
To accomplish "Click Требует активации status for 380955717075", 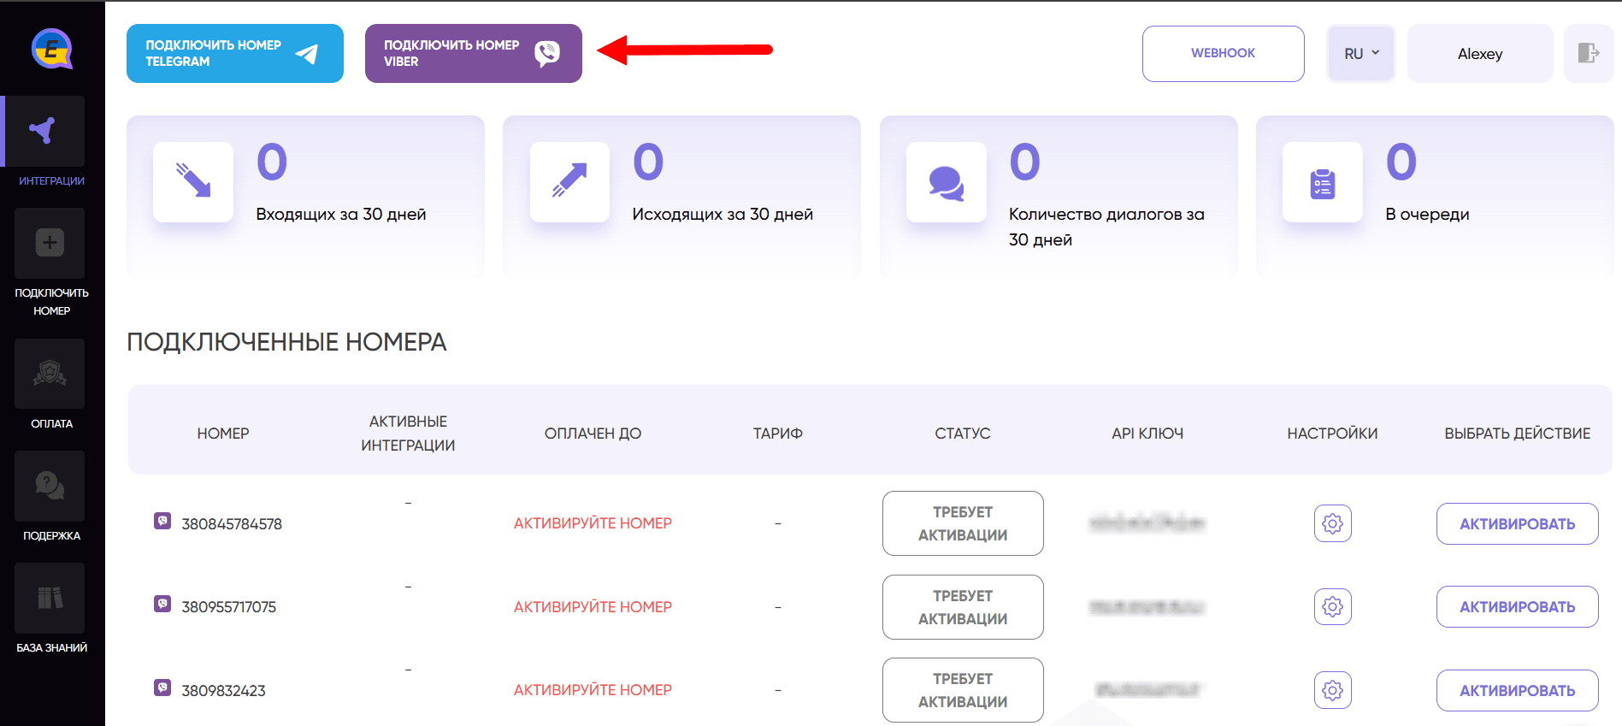I will coord(963,607).
